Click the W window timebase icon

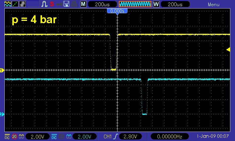pyautogui.click(x=156, y=4)
